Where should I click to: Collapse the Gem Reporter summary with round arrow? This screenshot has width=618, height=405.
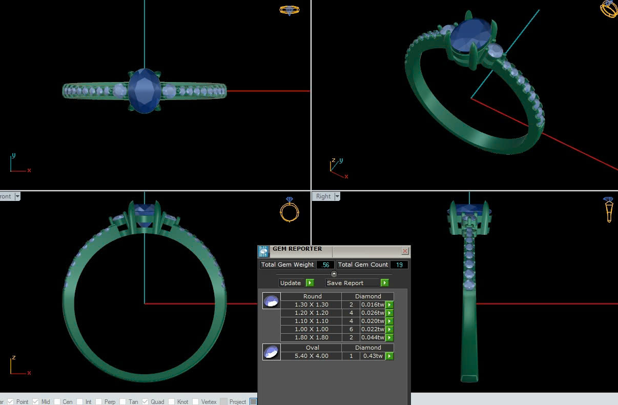coord(334,274)
